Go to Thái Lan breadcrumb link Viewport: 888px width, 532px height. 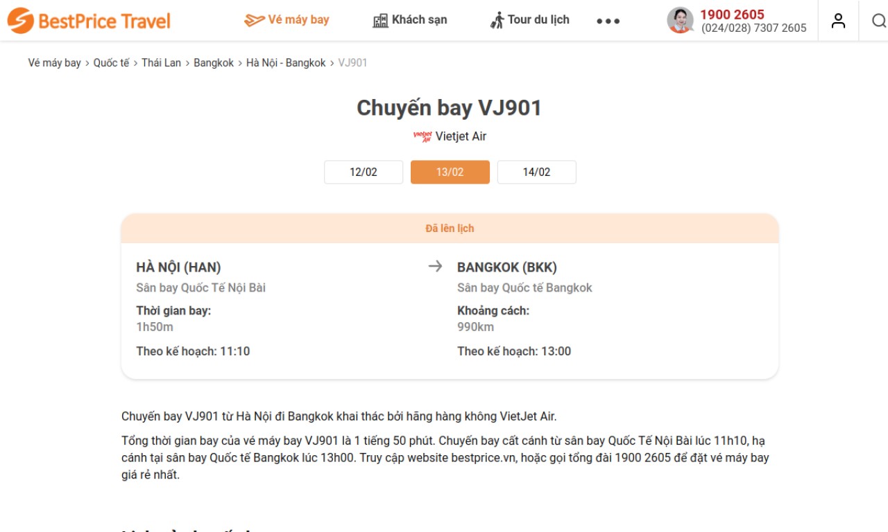pos(161,62)
